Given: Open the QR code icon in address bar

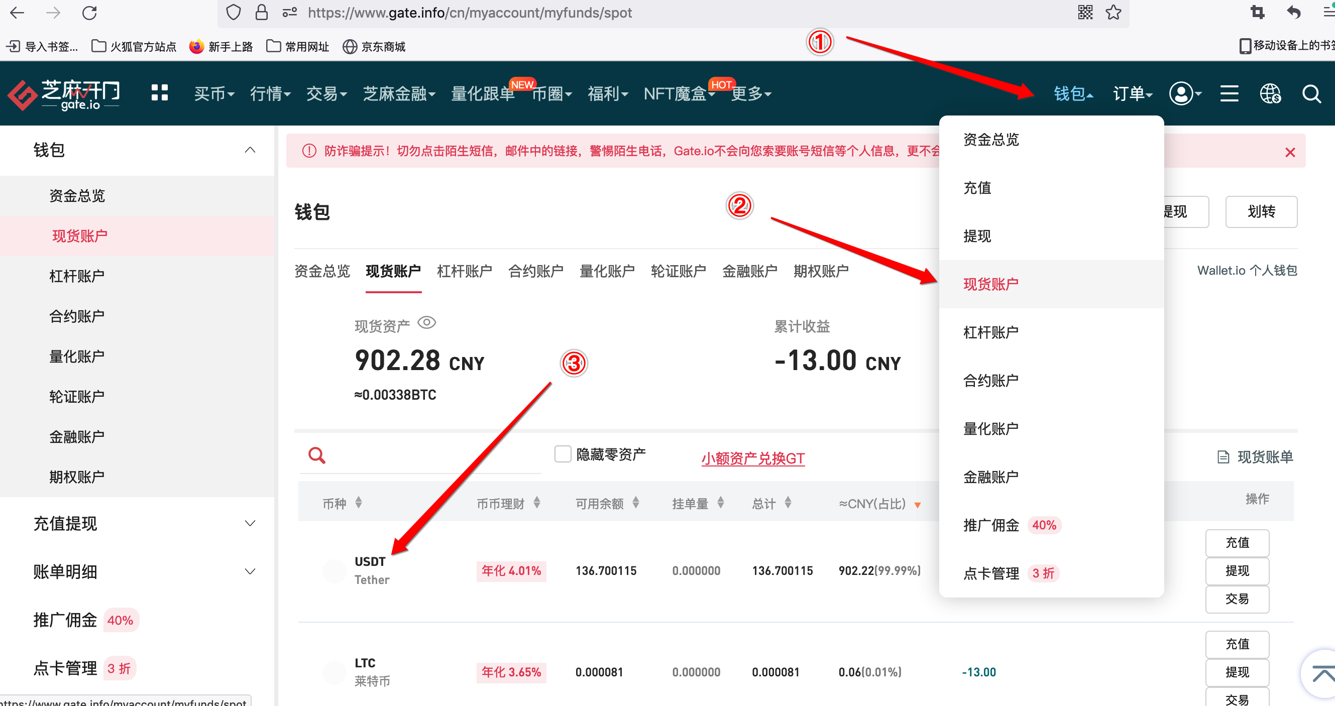Looking at the screenshot, I should [1085, 13].
